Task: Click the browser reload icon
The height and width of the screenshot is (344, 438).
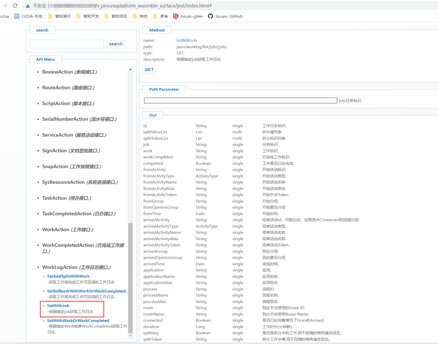Action: coord(15,6)
